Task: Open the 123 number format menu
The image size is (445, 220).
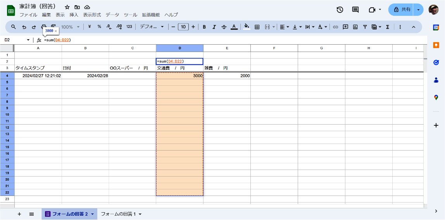Action: tap(129, 27)
